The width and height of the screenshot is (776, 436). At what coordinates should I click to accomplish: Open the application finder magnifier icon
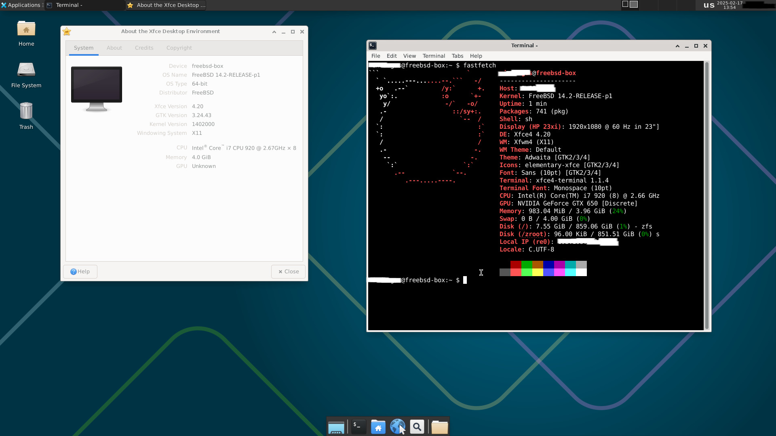click(417, 427)
